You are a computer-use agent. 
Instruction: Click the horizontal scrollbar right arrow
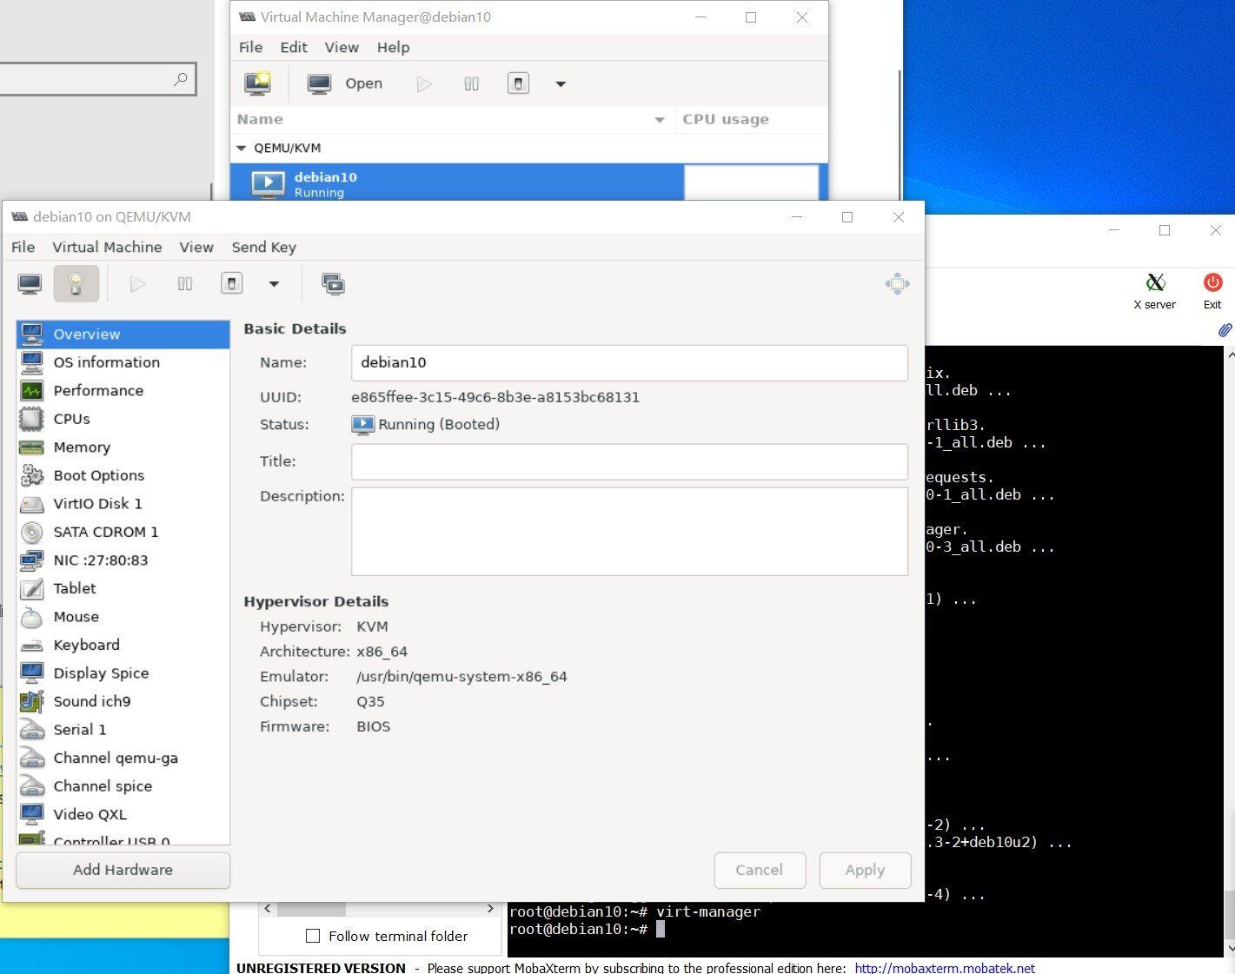pos(490,909)
